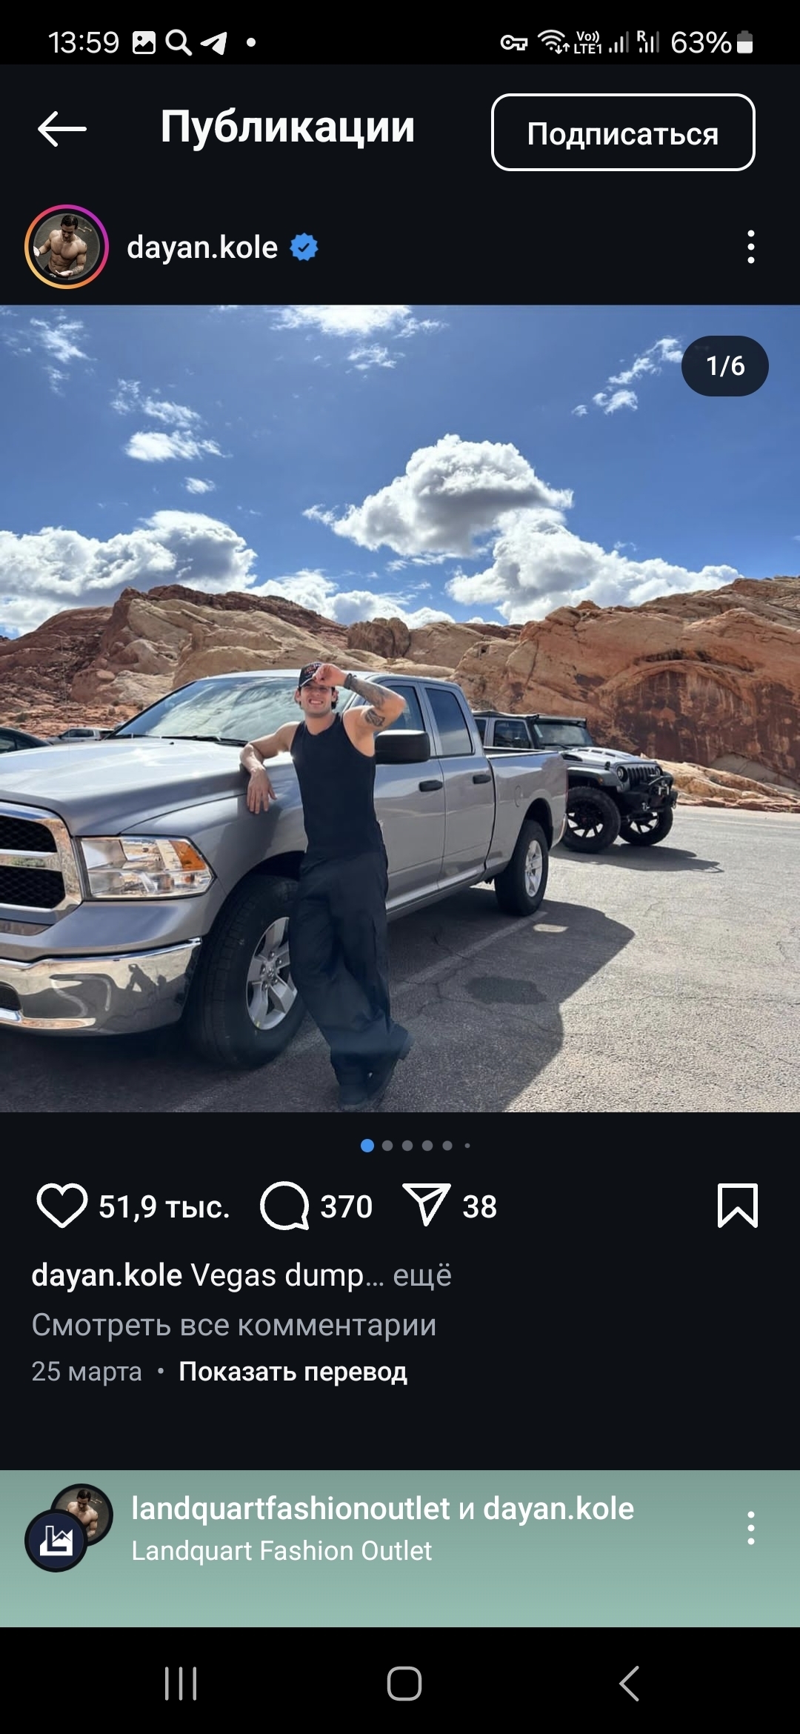800x1734 pixels.
Task: Save the post with the bookmark icon
Action: pyautogui.click(x=738, y=1206)
